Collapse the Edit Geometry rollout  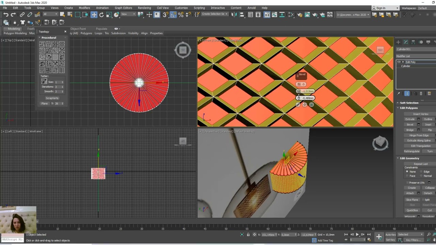pyautogui.click(x=409, y=158)
